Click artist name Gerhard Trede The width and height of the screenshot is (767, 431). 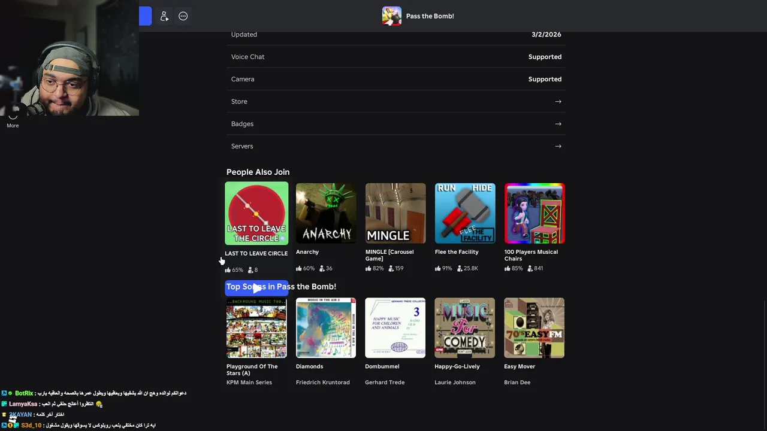click(x=385, y=383)
